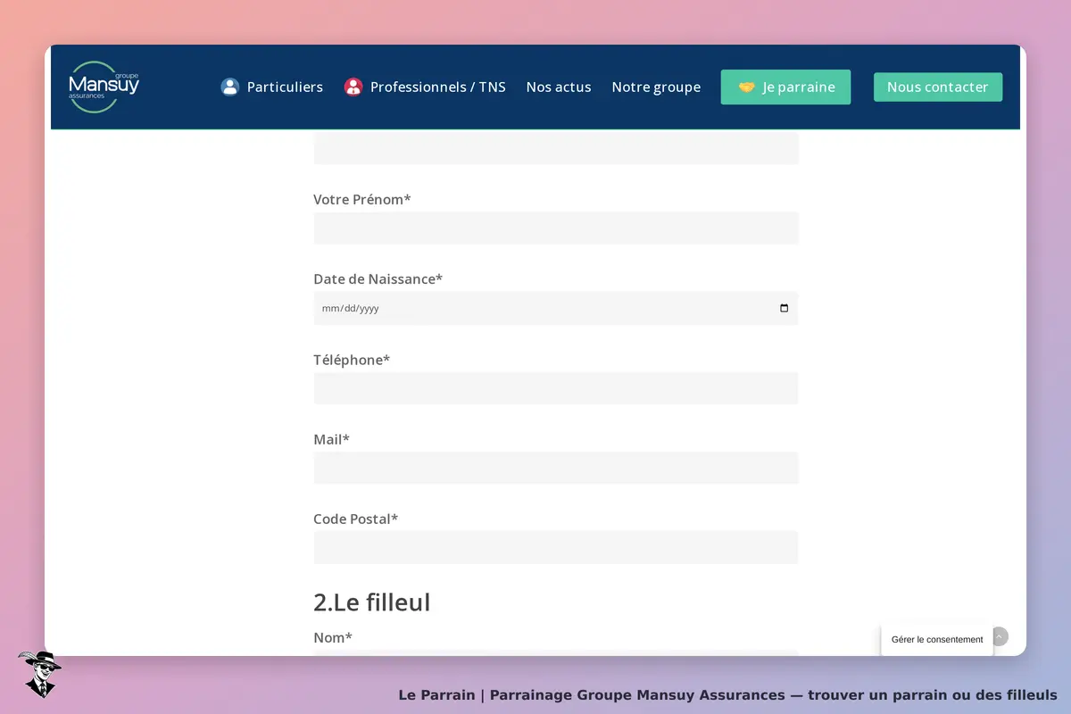
Task: Select the Code Postal input field
Action: pyautogui.click(x=556, y=547)
